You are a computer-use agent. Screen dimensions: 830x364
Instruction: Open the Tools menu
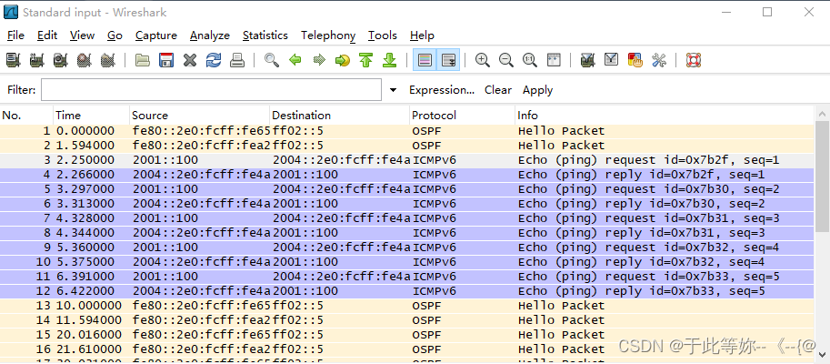(x=382, y=35)
